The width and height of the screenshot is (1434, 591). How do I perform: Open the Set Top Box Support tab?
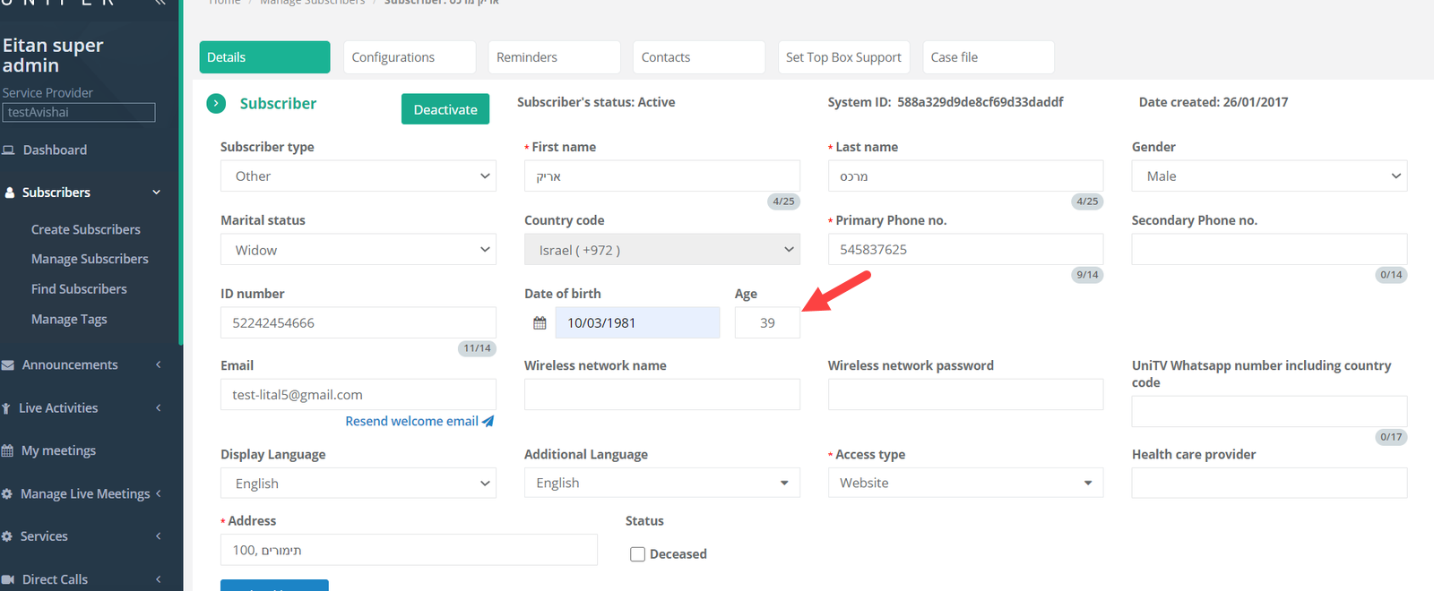[x=842, y=57]
